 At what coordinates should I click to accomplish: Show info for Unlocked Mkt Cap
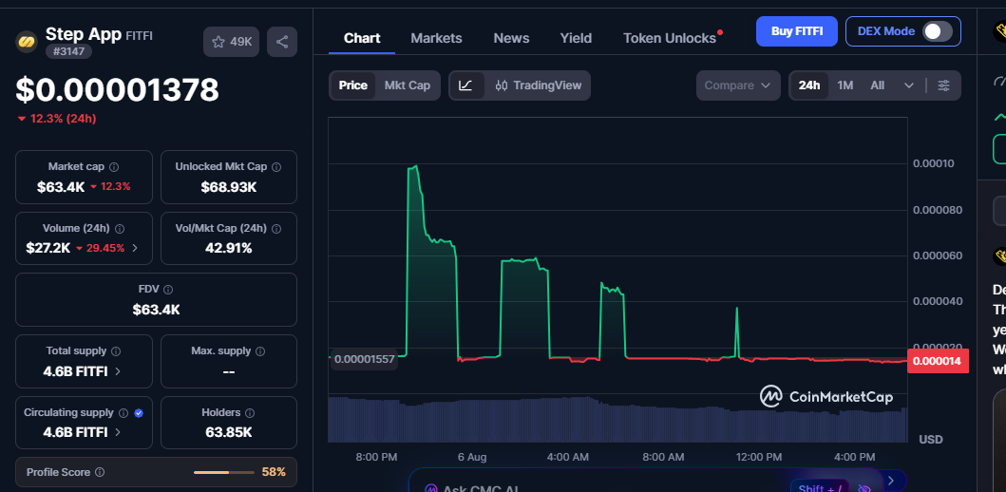(276, 167)
